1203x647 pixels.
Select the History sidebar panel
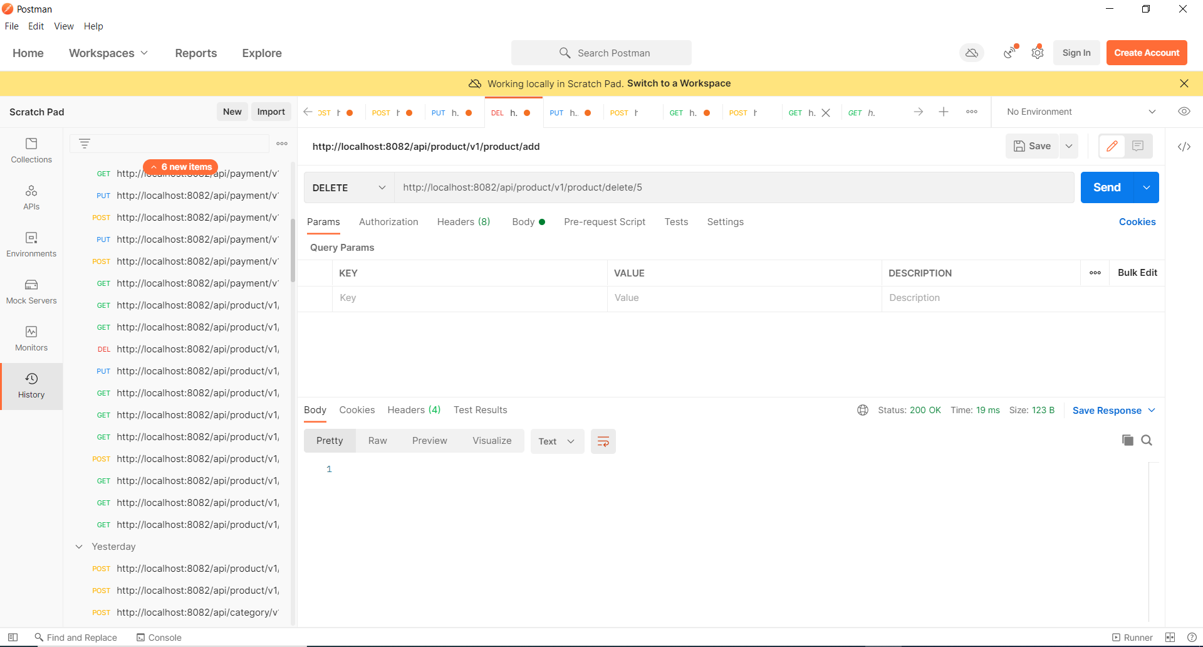(31, 386)
